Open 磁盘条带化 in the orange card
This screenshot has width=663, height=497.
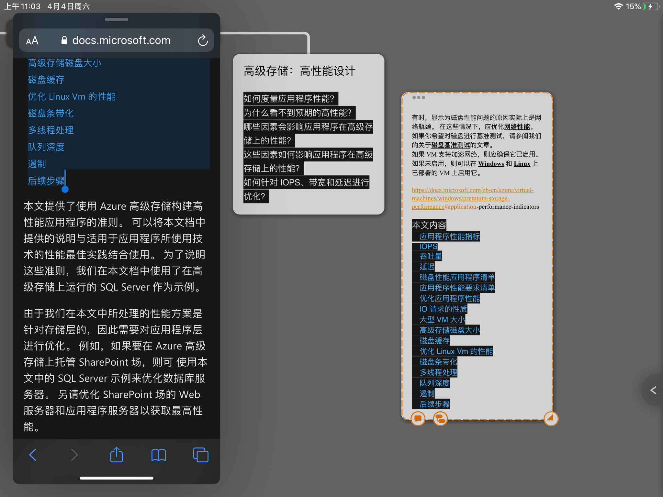(x=438, y=362)
